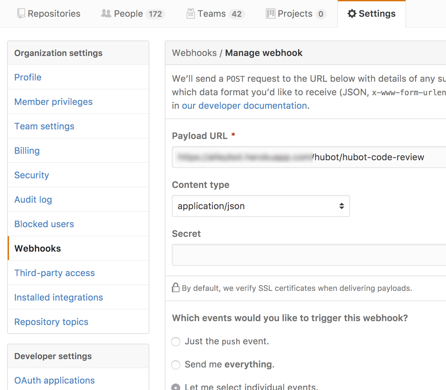
Task: Click the SSL lock icon
Action: [x=176, y=288]
